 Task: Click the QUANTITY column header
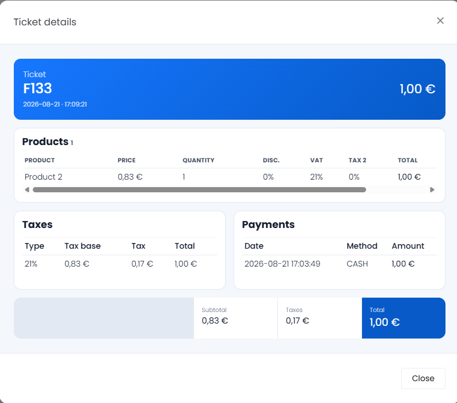pos(198,160)
